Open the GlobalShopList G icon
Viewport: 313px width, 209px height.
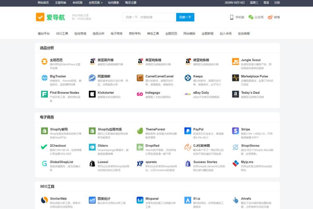click(x=44, y=164)
